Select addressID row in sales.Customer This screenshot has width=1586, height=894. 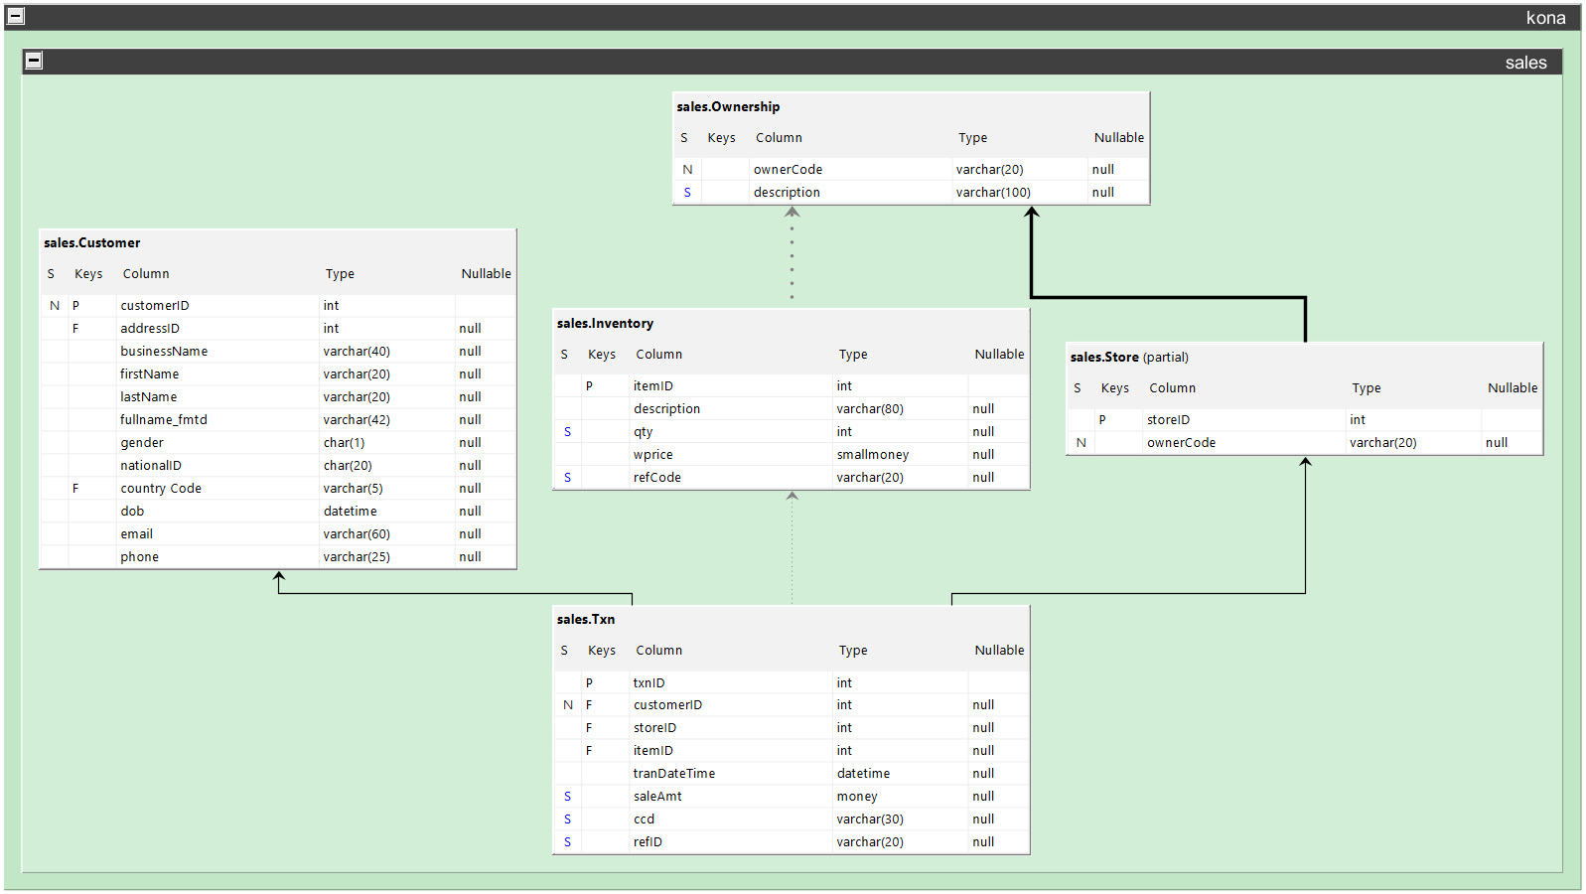278,328
